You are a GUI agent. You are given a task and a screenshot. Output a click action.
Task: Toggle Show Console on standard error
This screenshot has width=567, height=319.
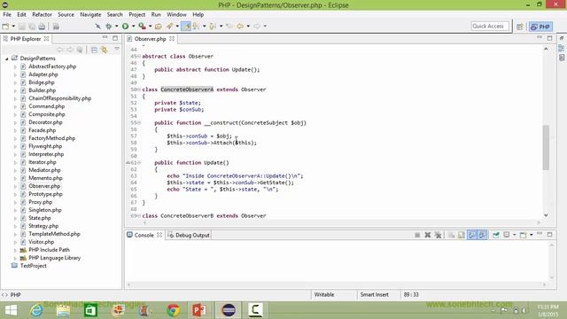[x=482, y=235]
